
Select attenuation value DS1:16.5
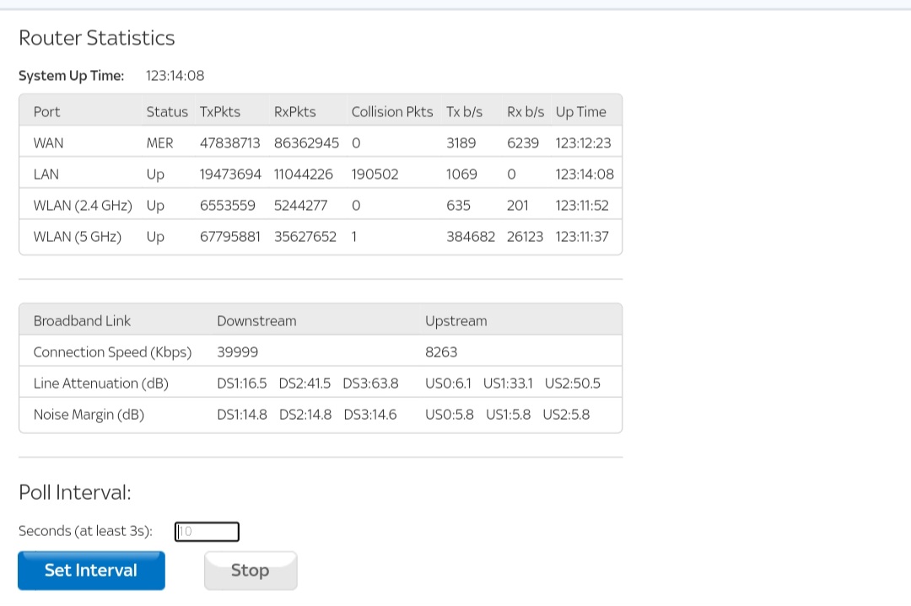point(242,383)
